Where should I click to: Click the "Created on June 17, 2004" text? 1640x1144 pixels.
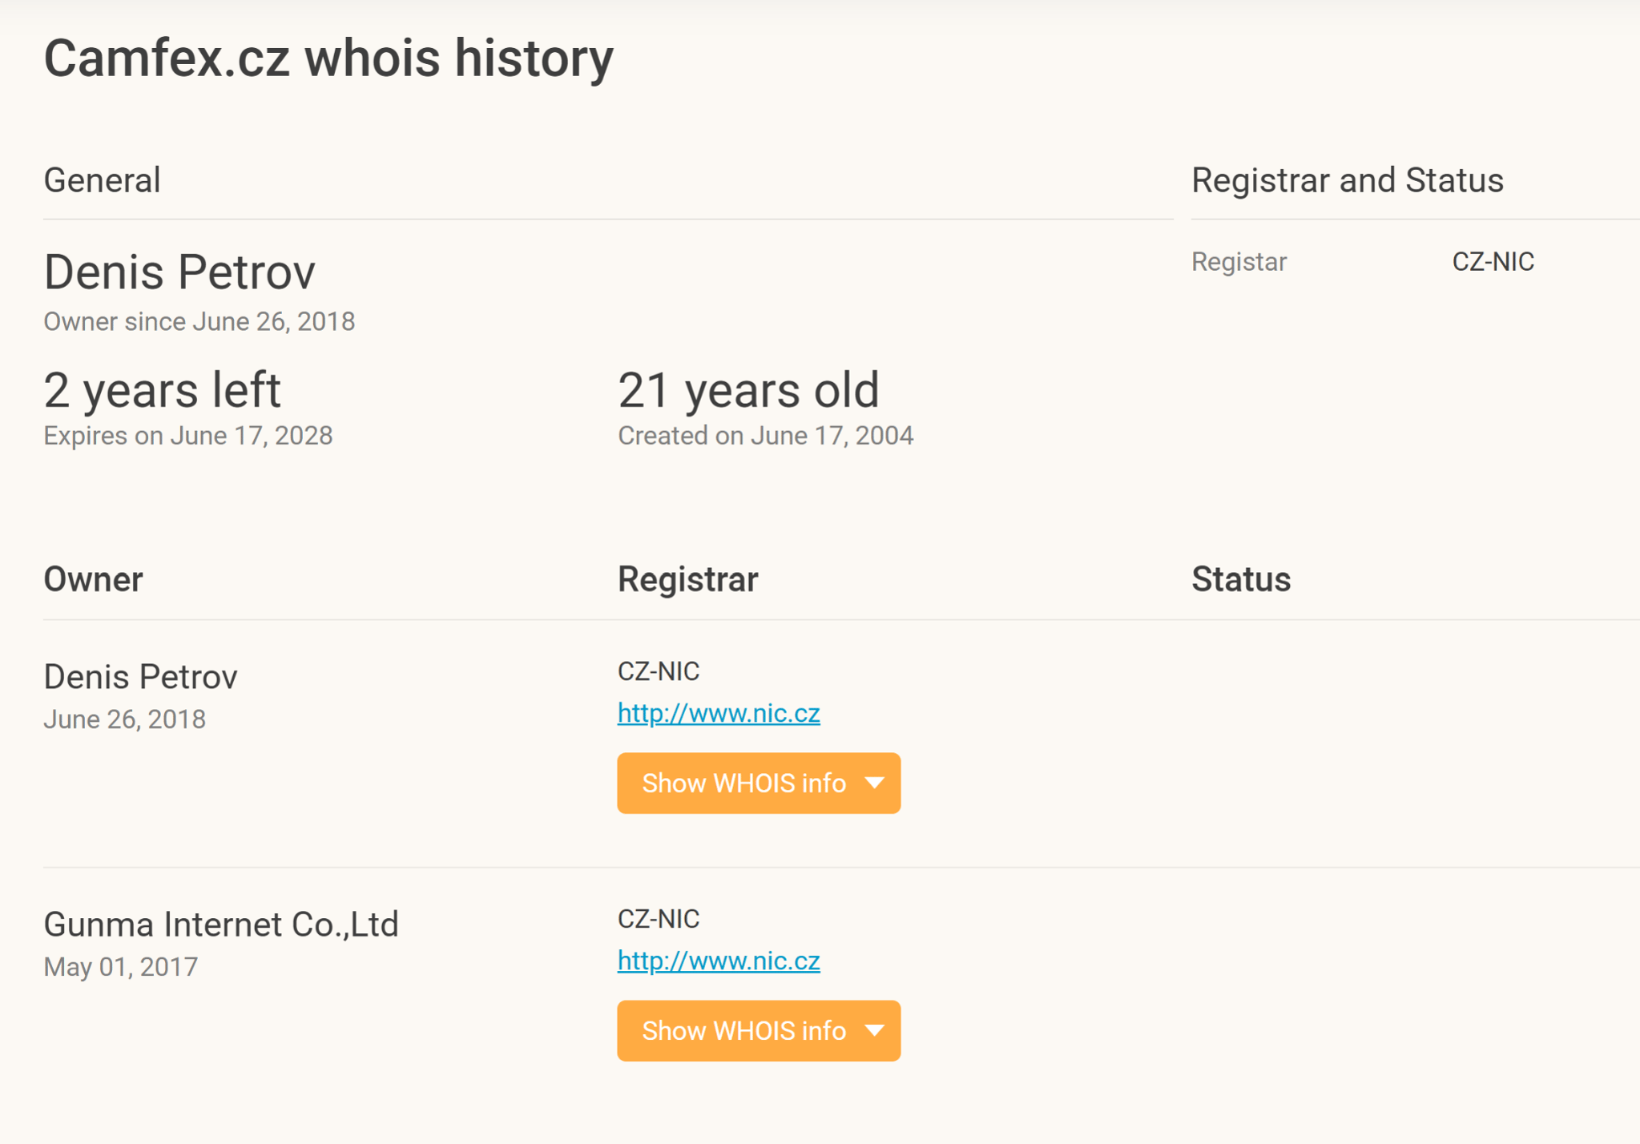[765, 436]
